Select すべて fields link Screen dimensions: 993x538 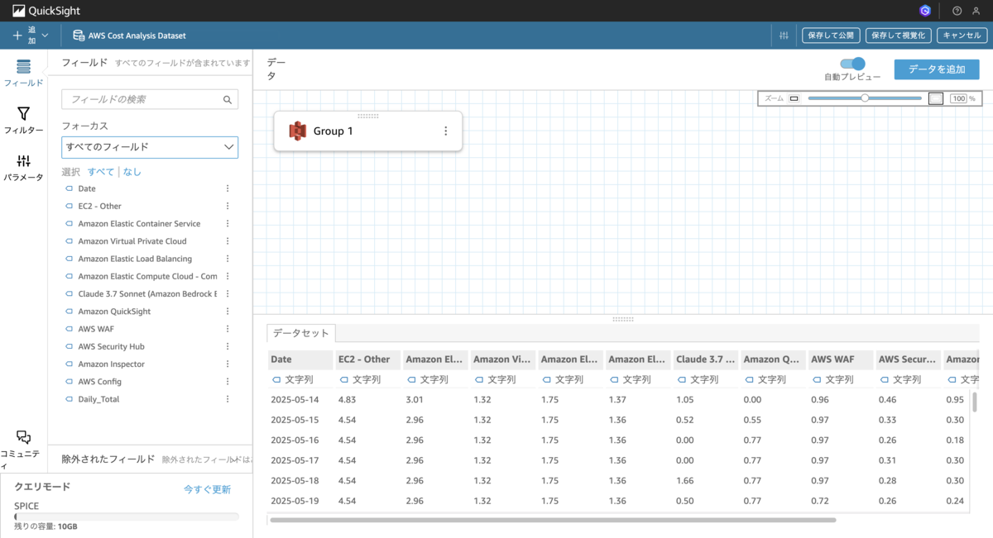(x=101, y=172)
